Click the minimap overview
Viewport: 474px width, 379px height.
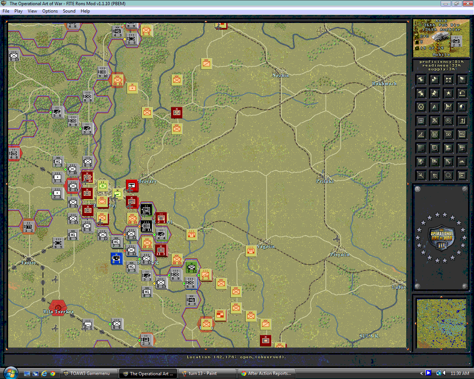pos(441,323)
